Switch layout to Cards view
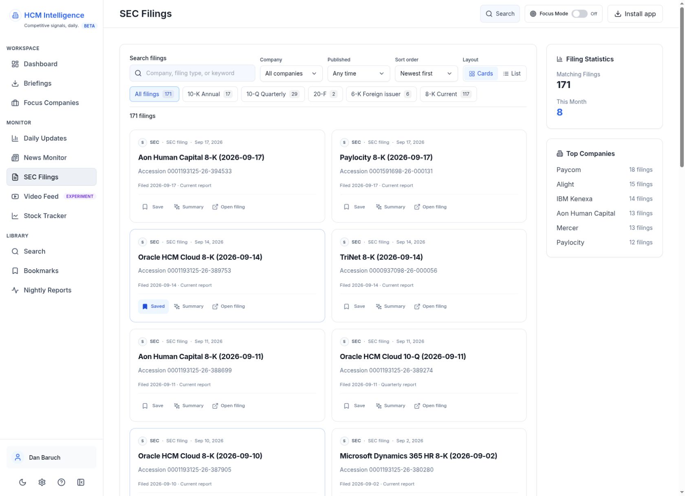The image size is (685, 496). click(481, 73)
